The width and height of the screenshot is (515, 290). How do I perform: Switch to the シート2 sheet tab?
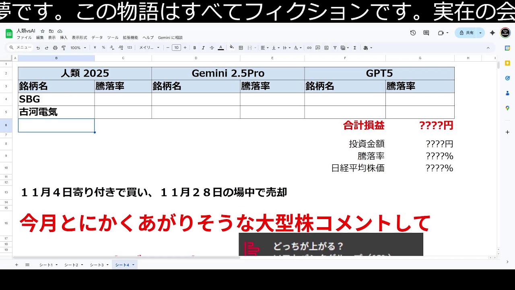pos(71,265)
